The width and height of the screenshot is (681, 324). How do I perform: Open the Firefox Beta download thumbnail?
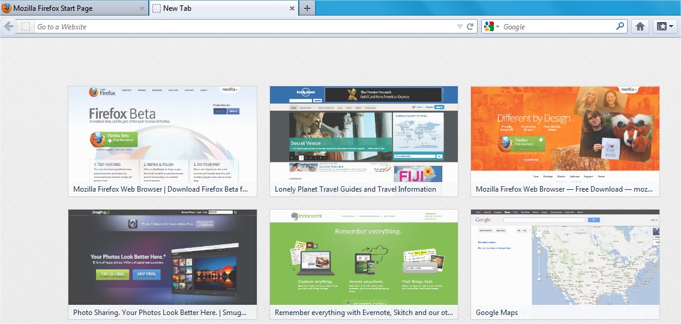coord(163,134)
